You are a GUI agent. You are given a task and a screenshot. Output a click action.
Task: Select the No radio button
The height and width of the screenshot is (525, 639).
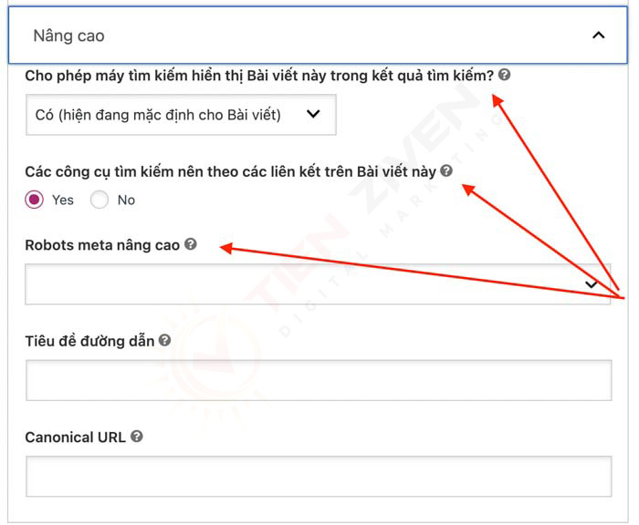pyautogui.click(x=100, y=200)
